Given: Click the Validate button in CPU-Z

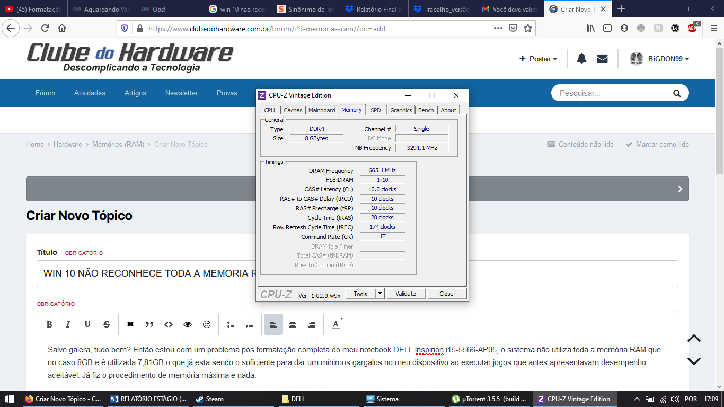Looking at the screenshot, I should (405, 294).
